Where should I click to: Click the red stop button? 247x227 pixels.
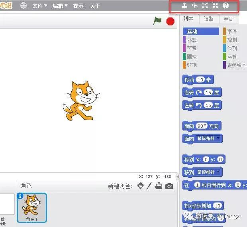pos(170,21)
